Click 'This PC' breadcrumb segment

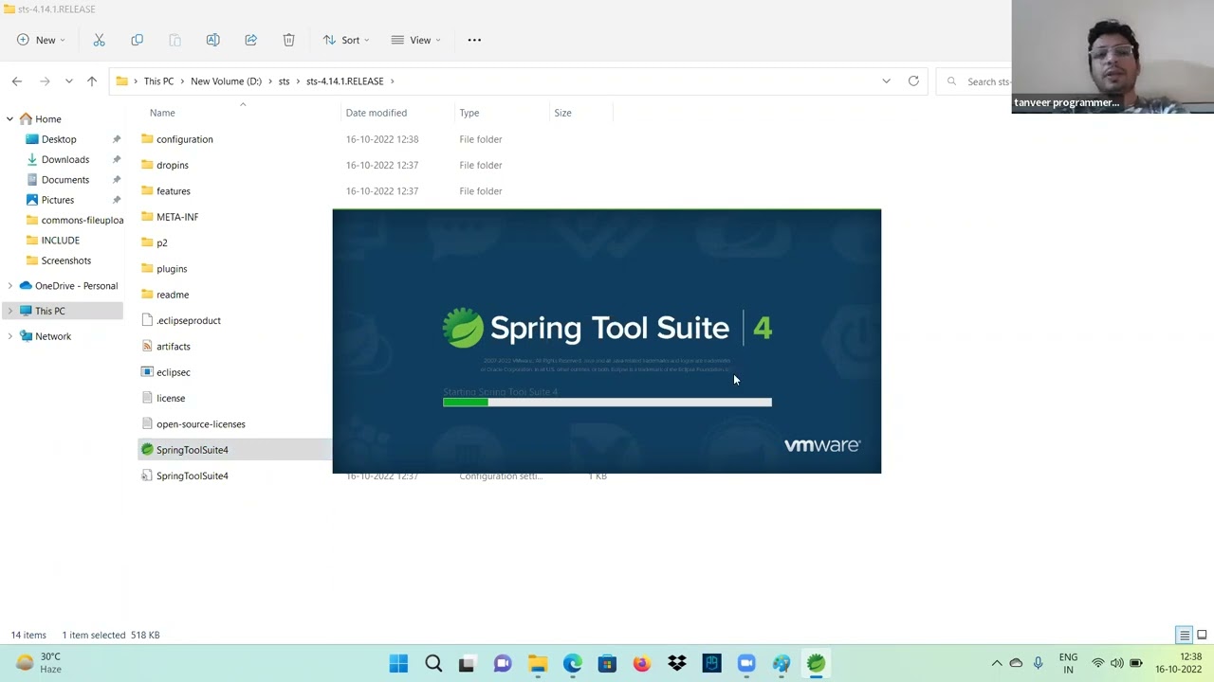158,81
